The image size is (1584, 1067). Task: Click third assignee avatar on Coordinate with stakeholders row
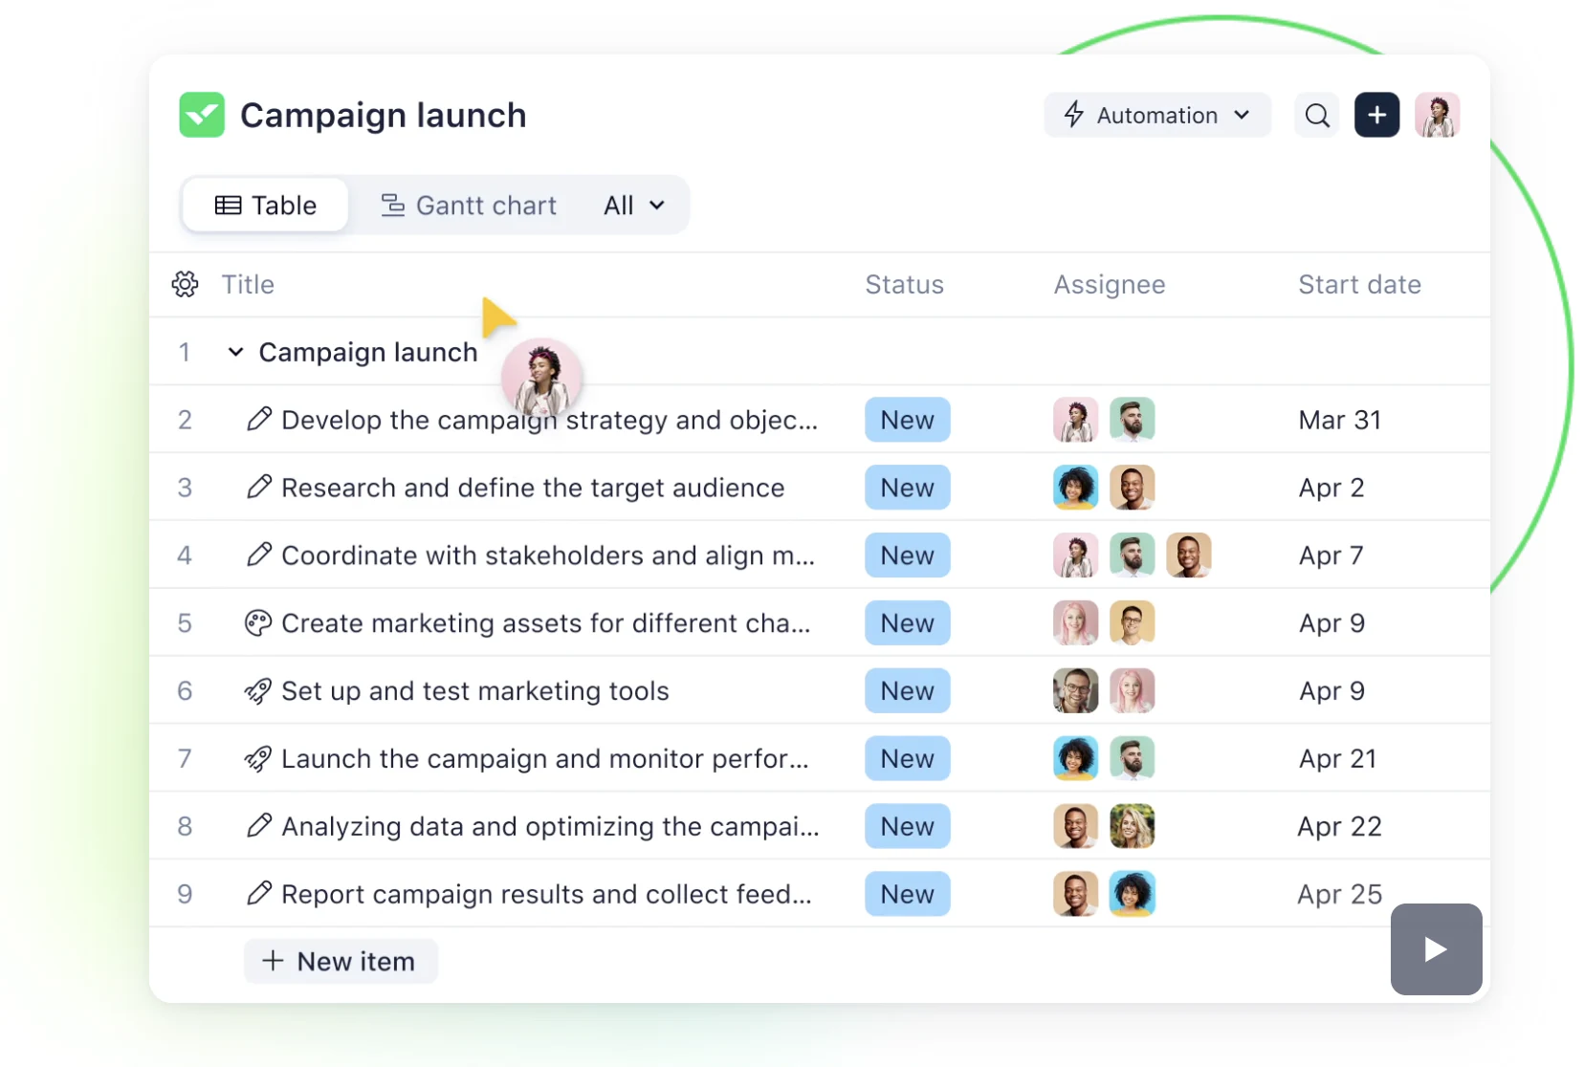[x=1189, y=555]
